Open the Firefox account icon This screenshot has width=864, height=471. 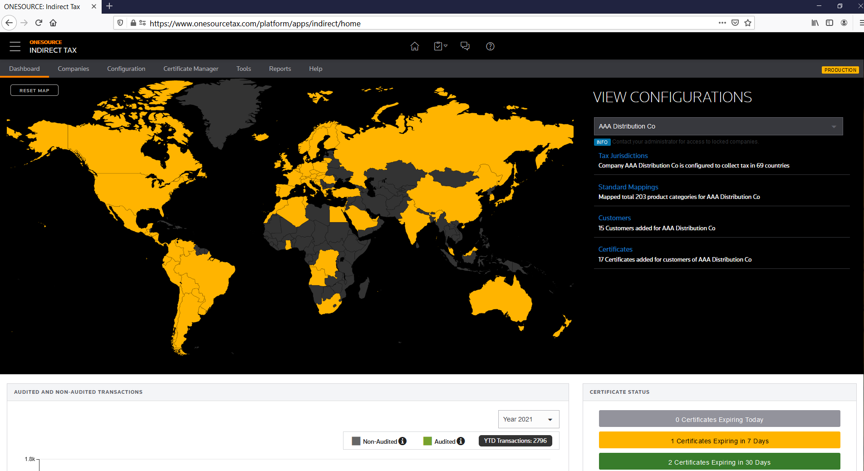(844, 23)
